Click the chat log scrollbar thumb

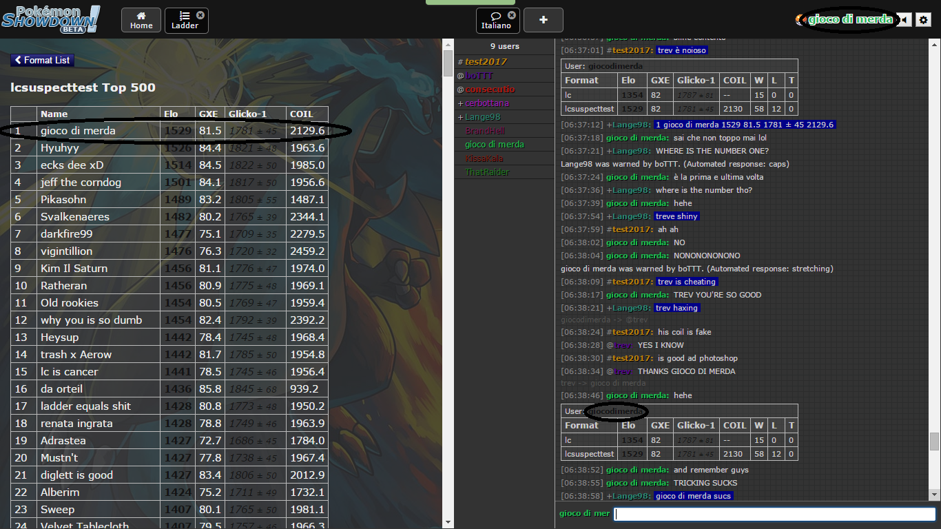pos(934,441)
